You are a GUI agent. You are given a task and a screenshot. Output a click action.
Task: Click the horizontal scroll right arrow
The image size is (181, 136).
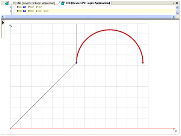[x=173, y=16]
